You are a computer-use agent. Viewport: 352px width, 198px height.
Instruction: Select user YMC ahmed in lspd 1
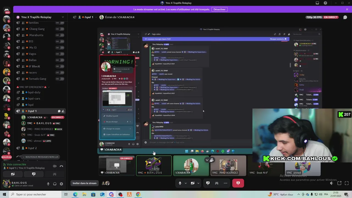38,141
